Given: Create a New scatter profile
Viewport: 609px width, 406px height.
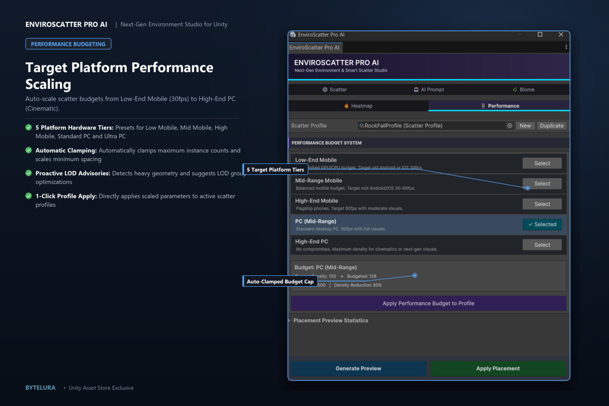Looking at the screenshot, I should click(525, 126).
